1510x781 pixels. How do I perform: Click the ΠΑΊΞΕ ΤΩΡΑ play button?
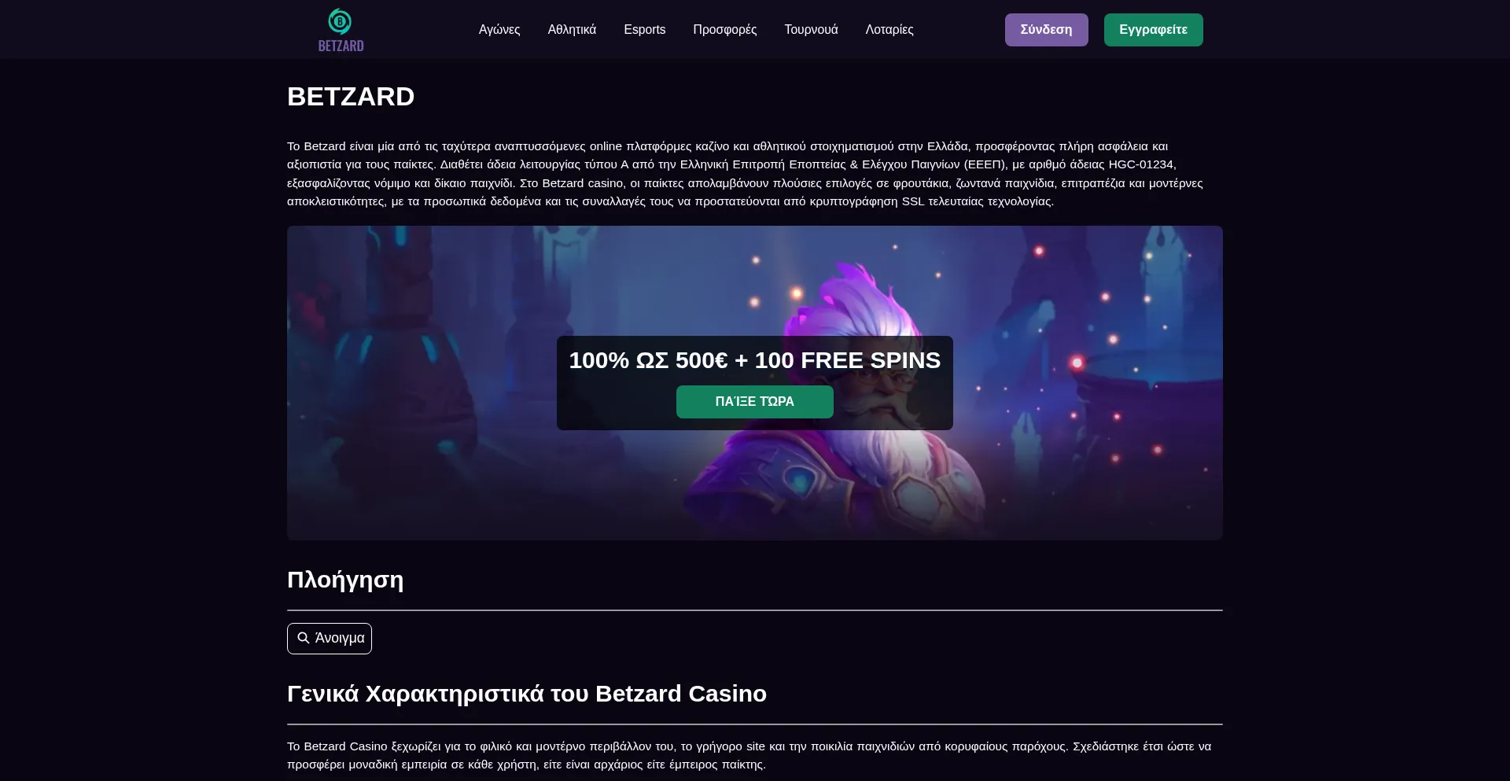pyautogui.click(x=754, y=402)
